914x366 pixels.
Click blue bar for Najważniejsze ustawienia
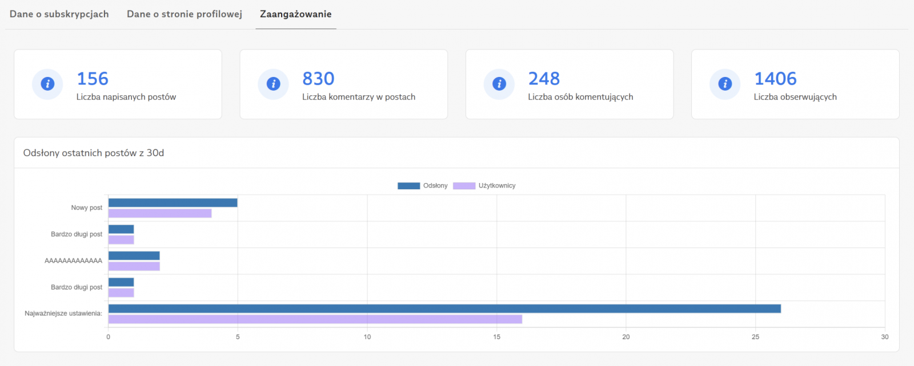[x=444, y=308]
